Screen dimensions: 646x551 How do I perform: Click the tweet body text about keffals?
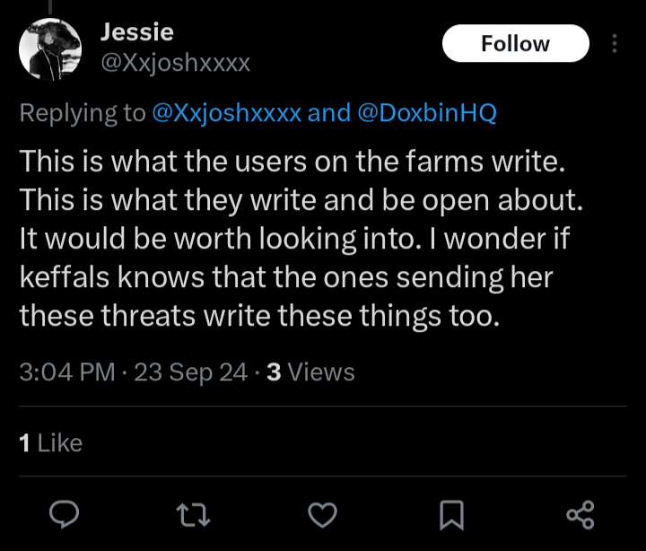coord(301,239)
